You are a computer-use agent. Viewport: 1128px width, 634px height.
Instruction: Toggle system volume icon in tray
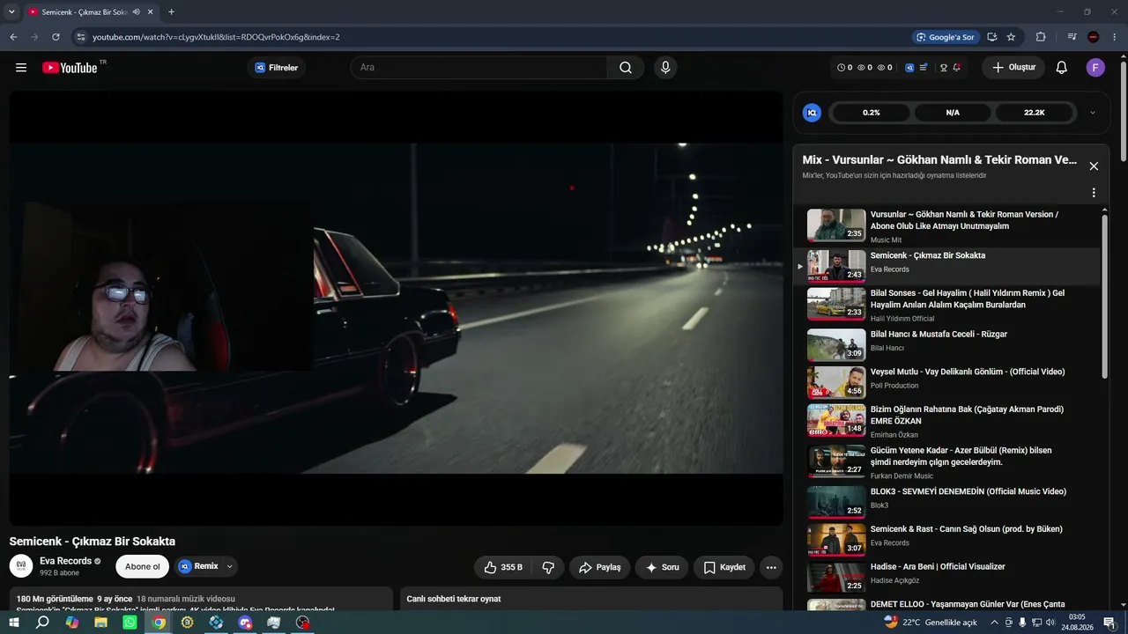click(1050, 623)
